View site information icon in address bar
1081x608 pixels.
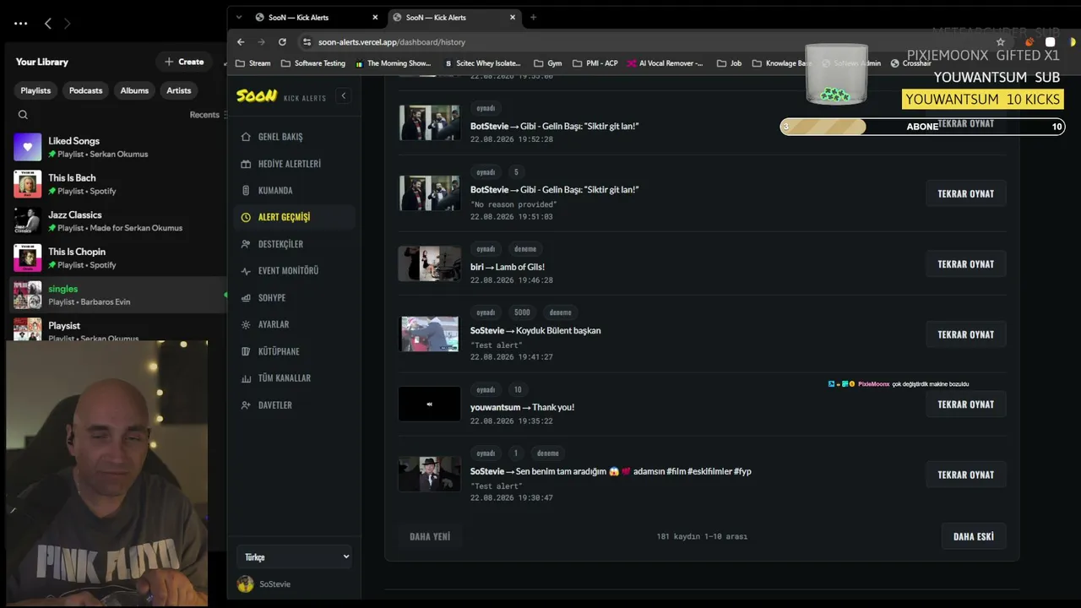307,41
